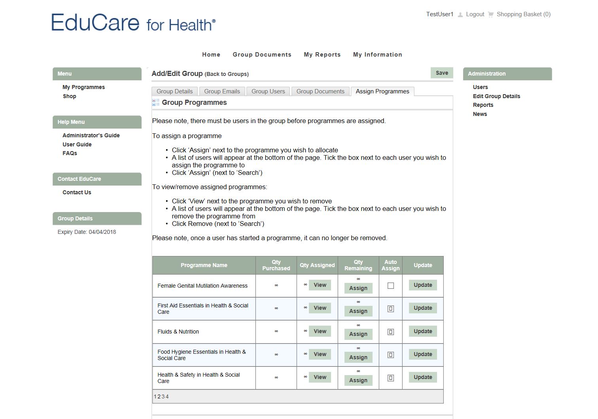Viewport: 598px width, 419px height.
Task: Assign the Food Hygiene Essentials programme
Action: (x=358, y=357)
